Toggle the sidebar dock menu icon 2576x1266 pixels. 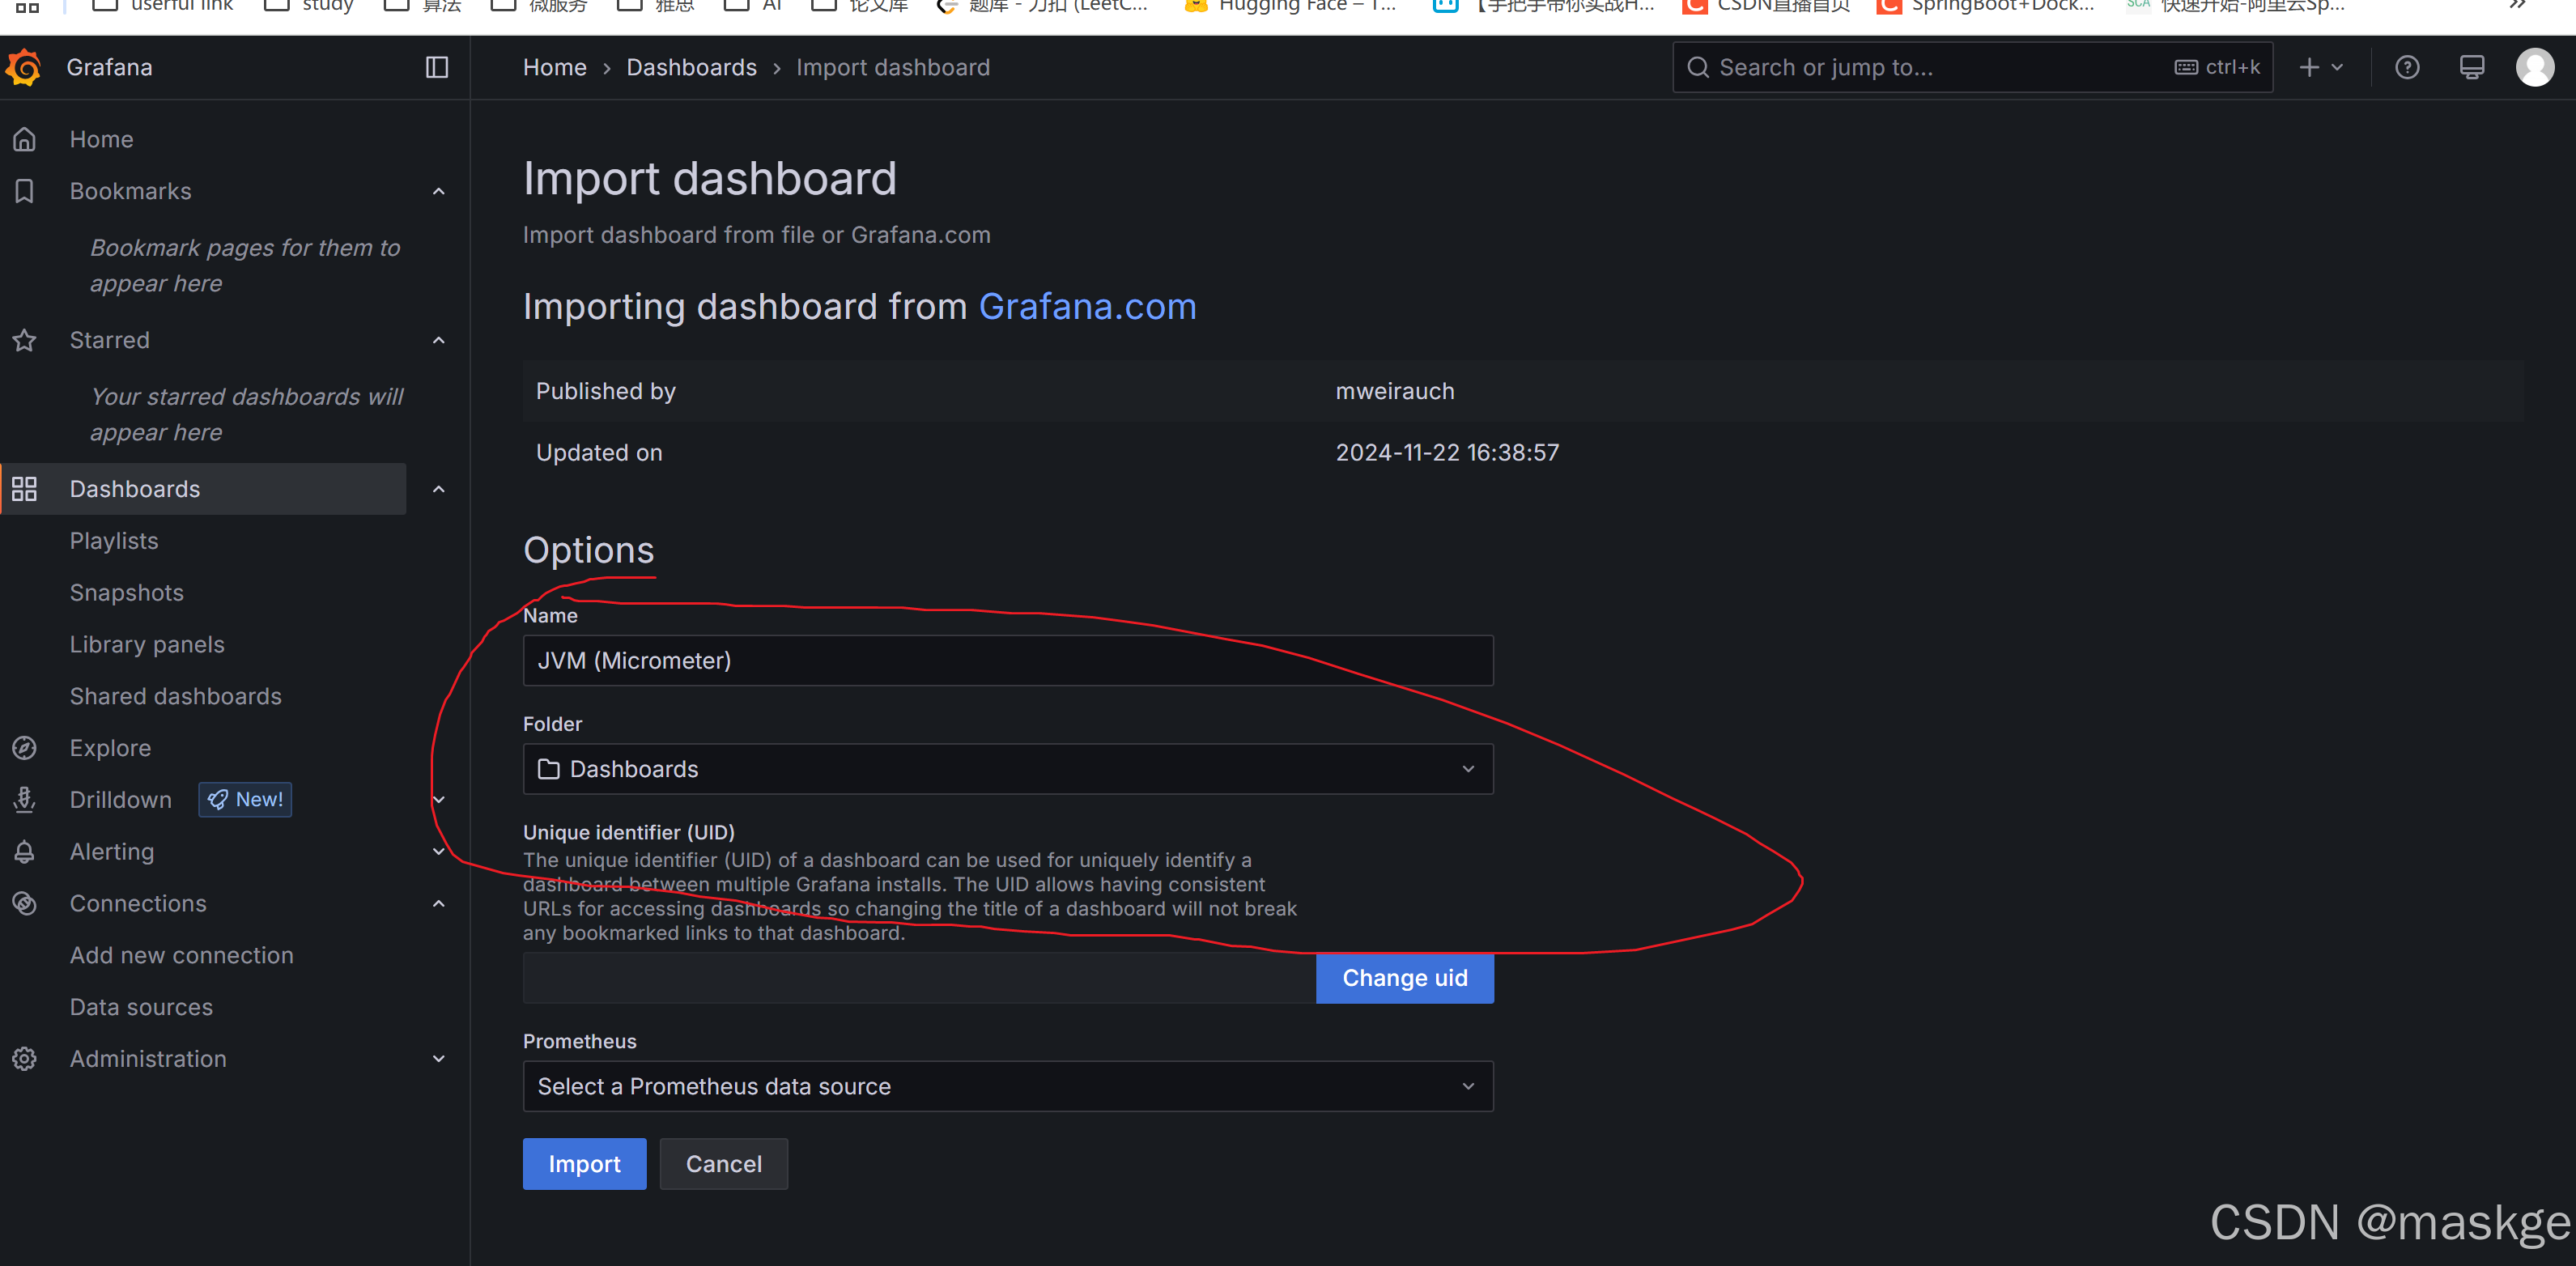(x=437, y=67)
